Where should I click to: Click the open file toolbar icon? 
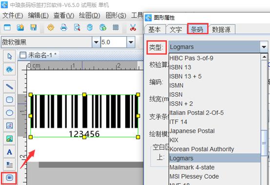pos(20,28)
